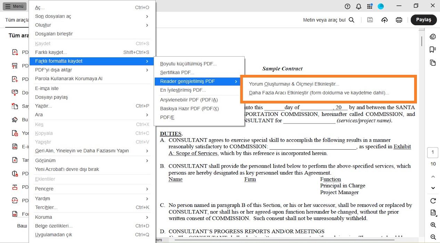This screenshot has height=243, width=440.
Task: Click the Paylaş button
Action: [x=423, y=20]
